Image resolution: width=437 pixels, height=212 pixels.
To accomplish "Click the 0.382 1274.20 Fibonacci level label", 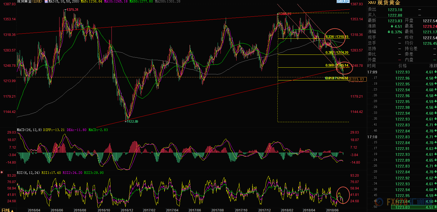I will point(337,53).
